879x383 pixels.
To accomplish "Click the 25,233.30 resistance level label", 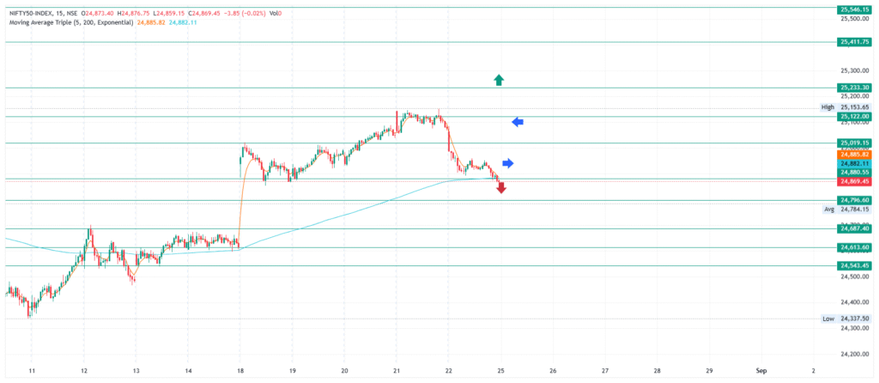I will point(855,88).
